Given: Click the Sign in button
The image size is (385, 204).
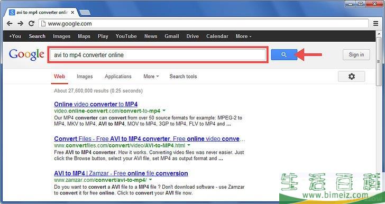Looking at the screenshot, I should [x=356, y=55].
